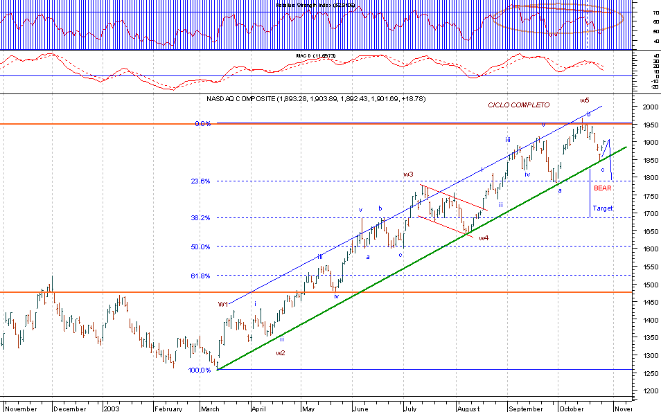
Task: Select the 1300 price axis value
Action: click(651, 356)
